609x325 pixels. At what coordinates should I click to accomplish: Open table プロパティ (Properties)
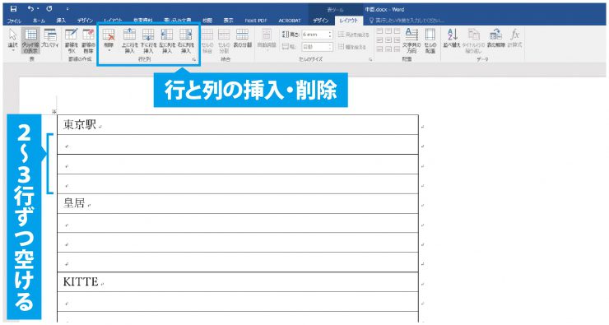coord(50,39)
